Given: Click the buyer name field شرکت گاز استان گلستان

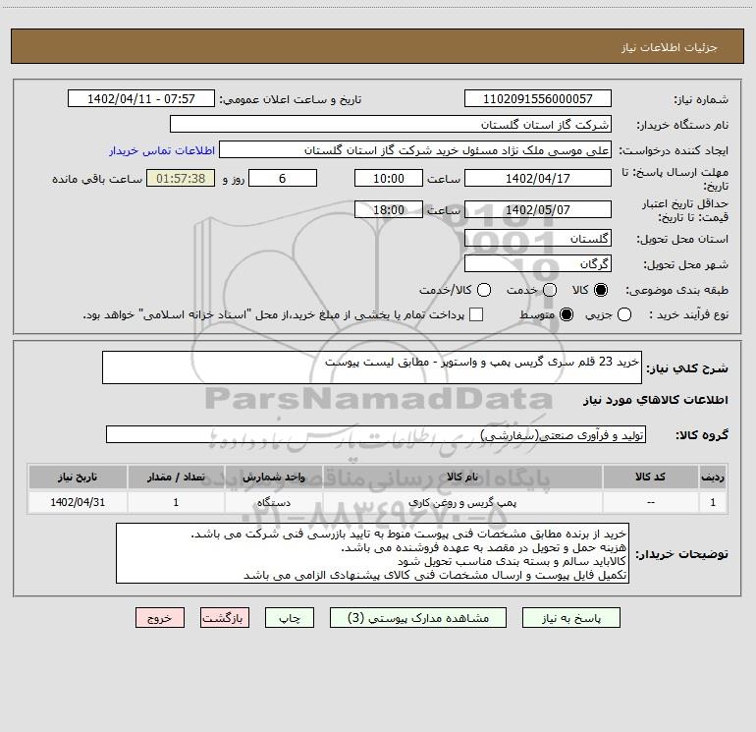Looking at the screenshot, I should point(391,124).
